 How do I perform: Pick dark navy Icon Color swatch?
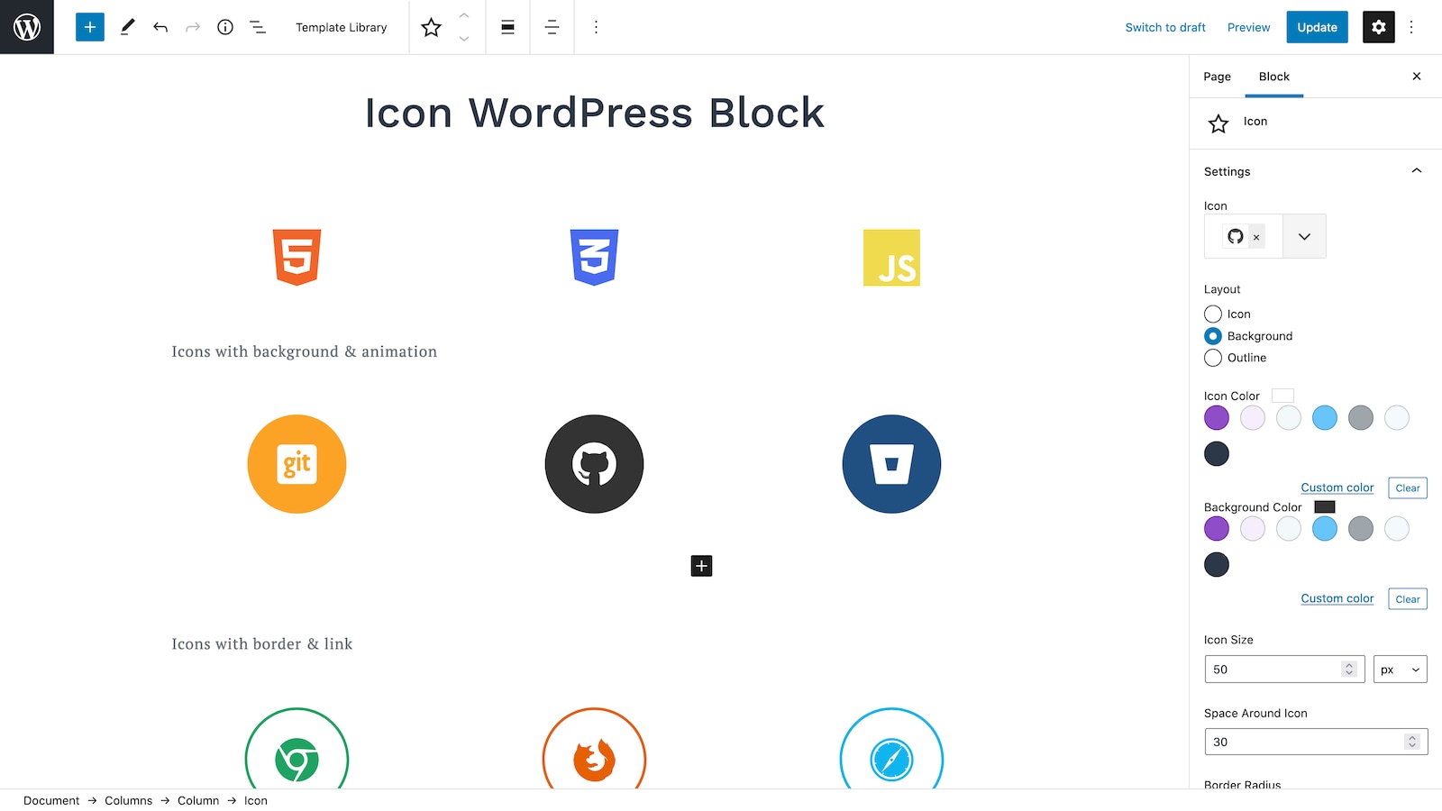1217,454
